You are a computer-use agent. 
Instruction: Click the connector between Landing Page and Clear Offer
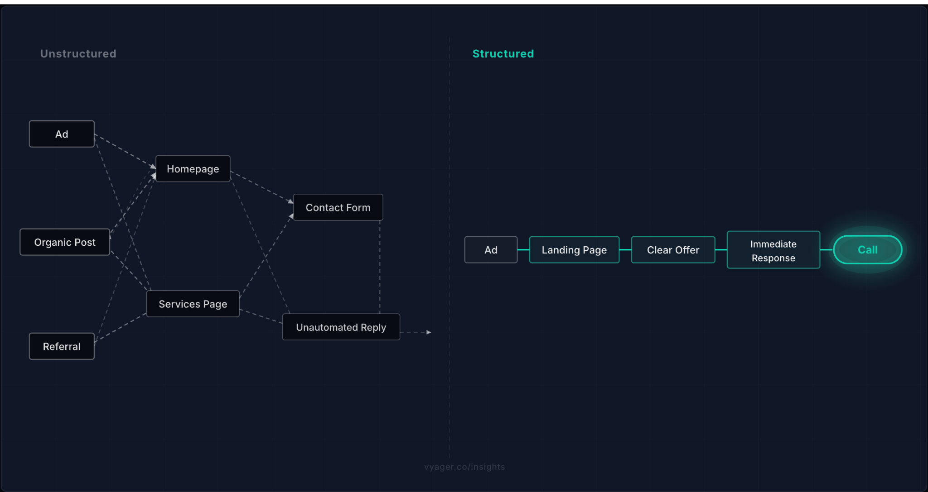(x=625, y=249)
